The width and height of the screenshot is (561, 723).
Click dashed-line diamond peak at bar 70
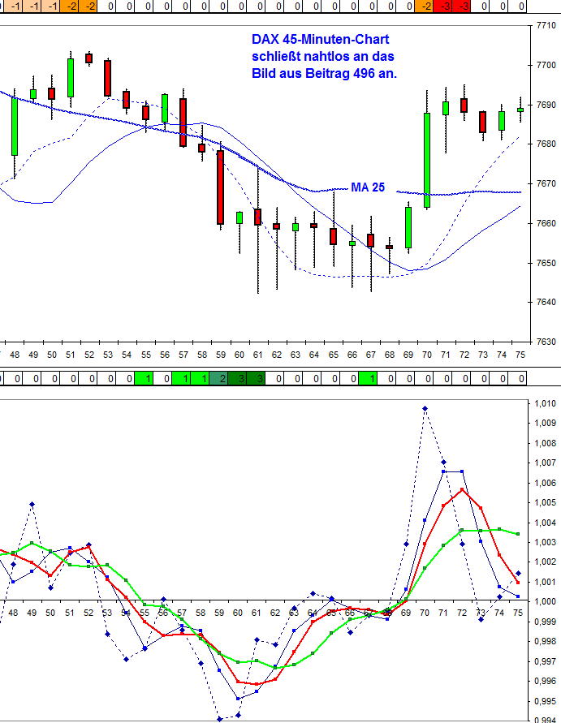425,408
